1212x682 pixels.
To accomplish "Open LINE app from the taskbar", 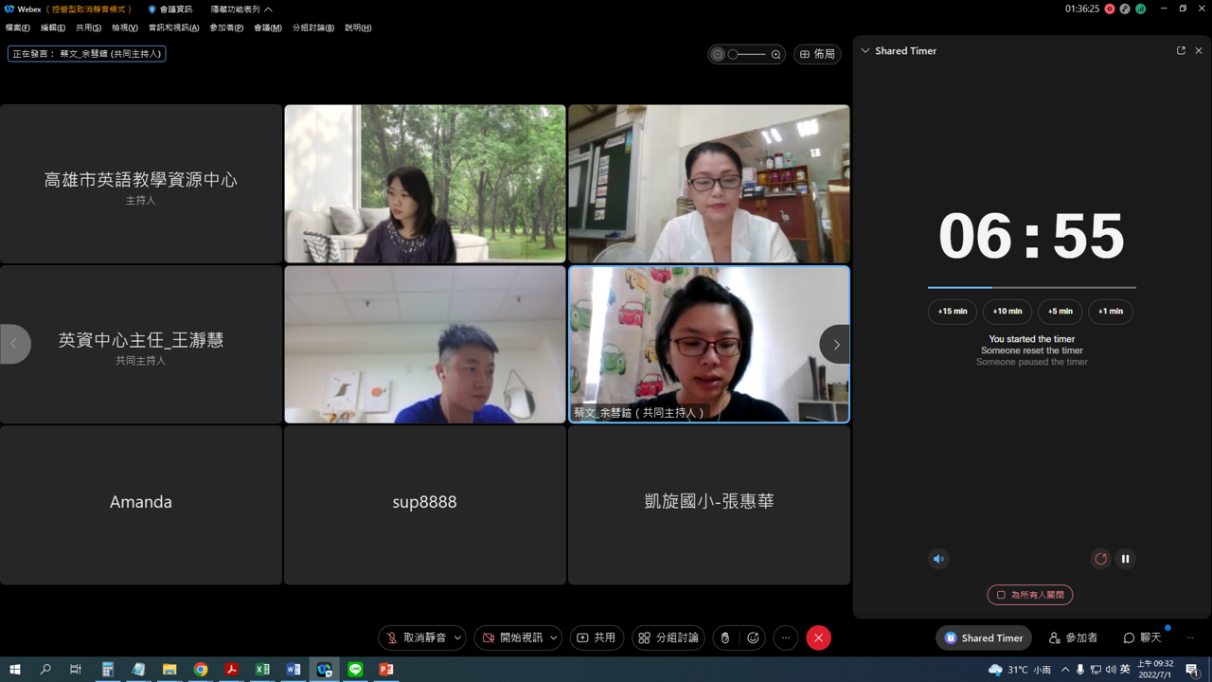I will coord(355,669).
